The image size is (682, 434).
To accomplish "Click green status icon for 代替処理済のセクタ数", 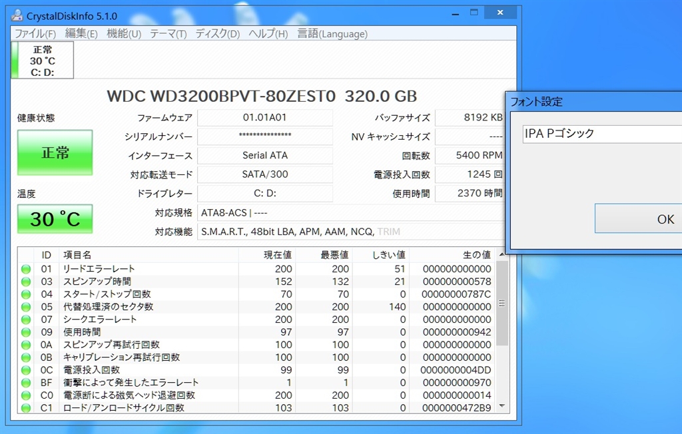I will pyautogui.click(x=26, y=307).
